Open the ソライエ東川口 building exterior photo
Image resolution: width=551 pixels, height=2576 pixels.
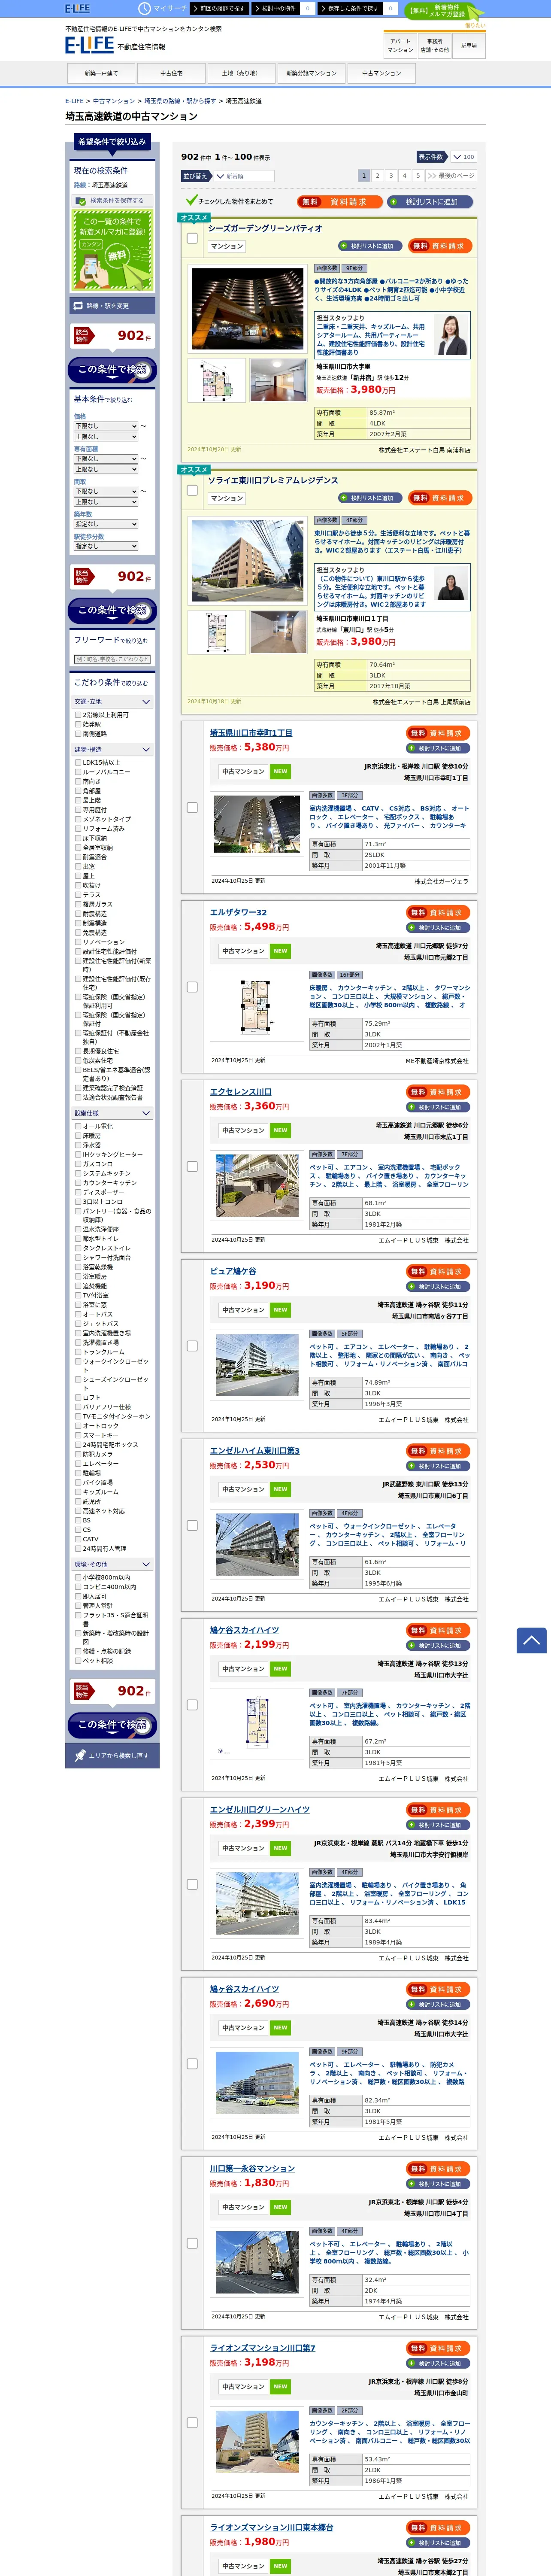(247, 561)
